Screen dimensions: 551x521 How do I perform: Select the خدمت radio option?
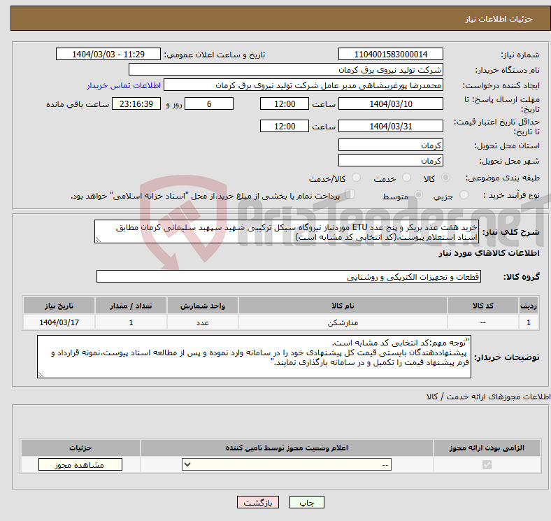coord(406,179)
